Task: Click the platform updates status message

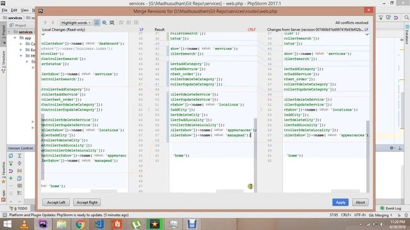Action: (x=69, y=215)
